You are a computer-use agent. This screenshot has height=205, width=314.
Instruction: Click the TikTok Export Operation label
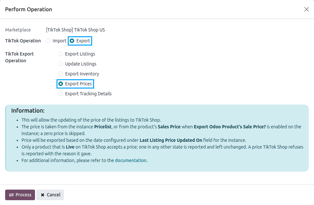coord(20,57)
